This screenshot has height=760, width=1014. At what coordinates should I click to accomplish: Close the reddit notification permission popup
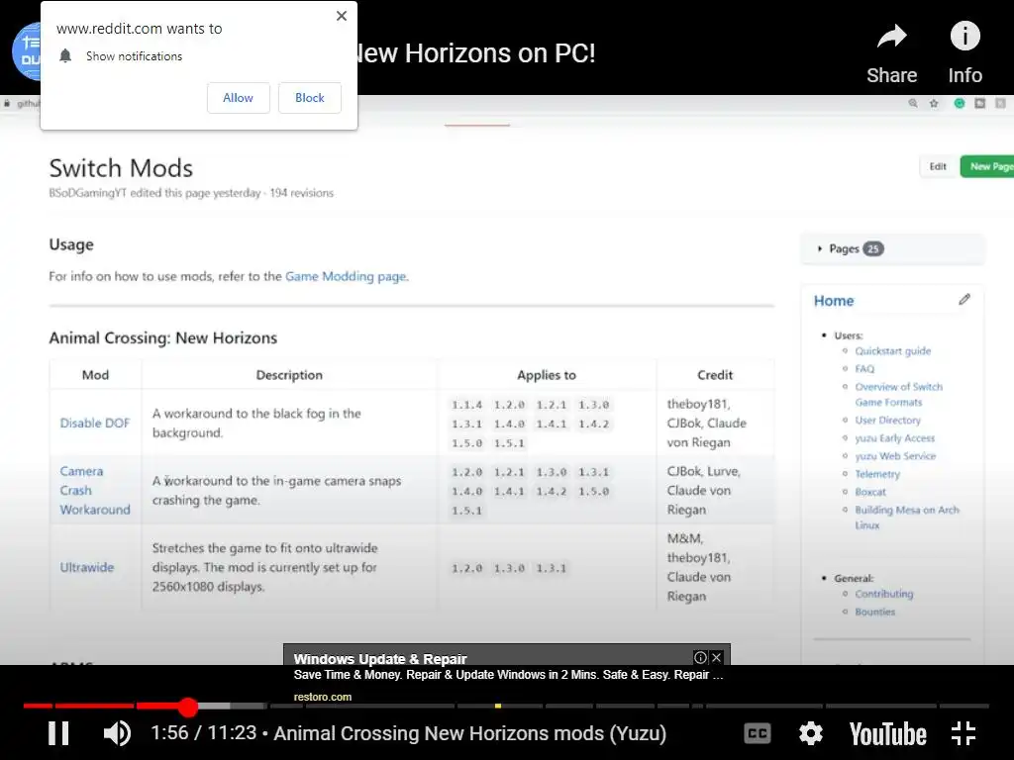(x=342, y=16)
